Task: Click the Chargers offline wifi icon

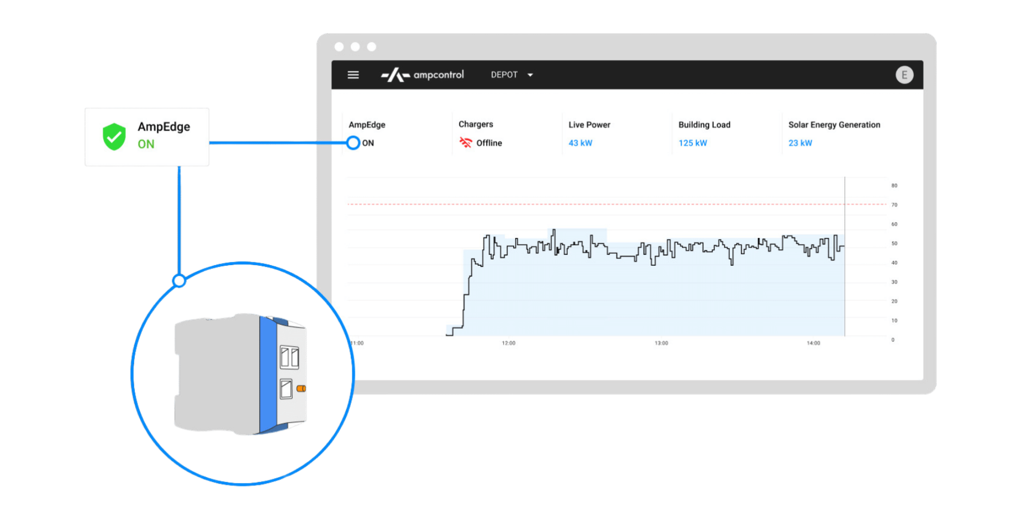Action: (466, 142)
